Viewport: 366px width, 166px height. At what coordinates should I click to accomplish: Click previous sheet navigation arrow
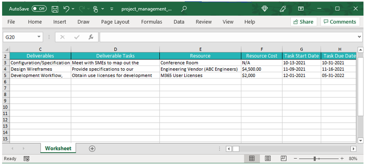(x=12, y=149)
